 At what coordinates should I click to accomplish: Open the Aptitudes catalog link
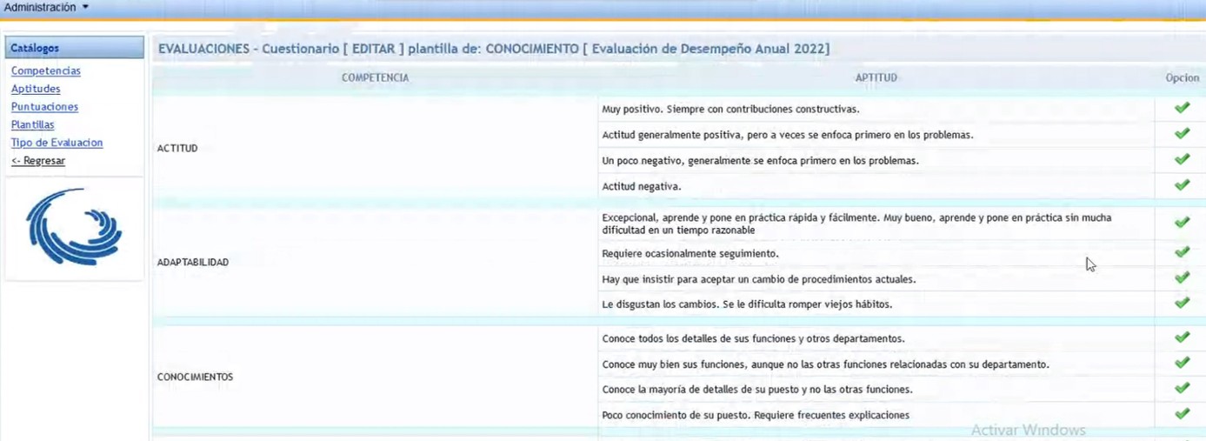coord(36,89)
